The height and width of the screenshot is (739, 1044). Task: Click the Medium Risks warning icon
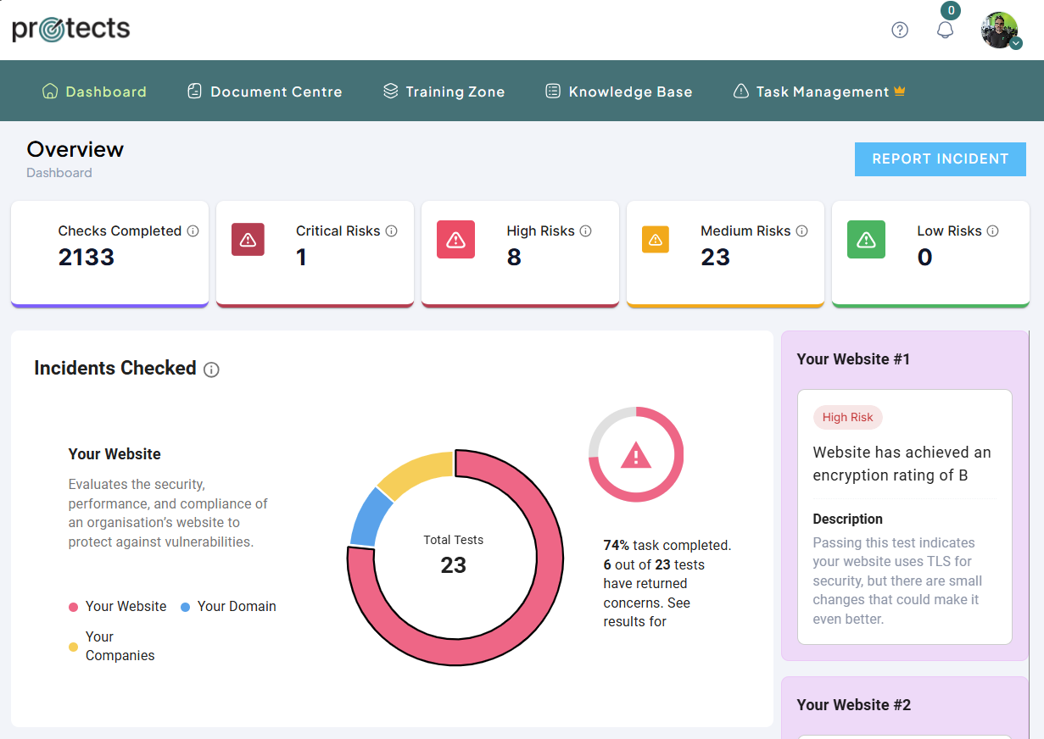click(x=655, y=240)
